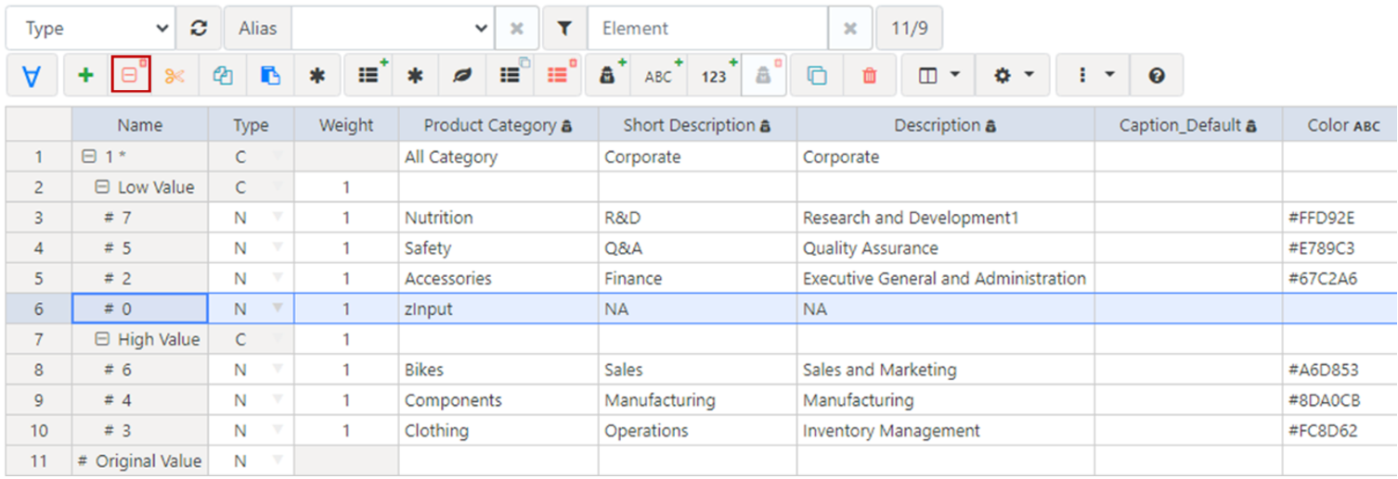
Task: Click the red trash can icon
Action: point(870,76)
